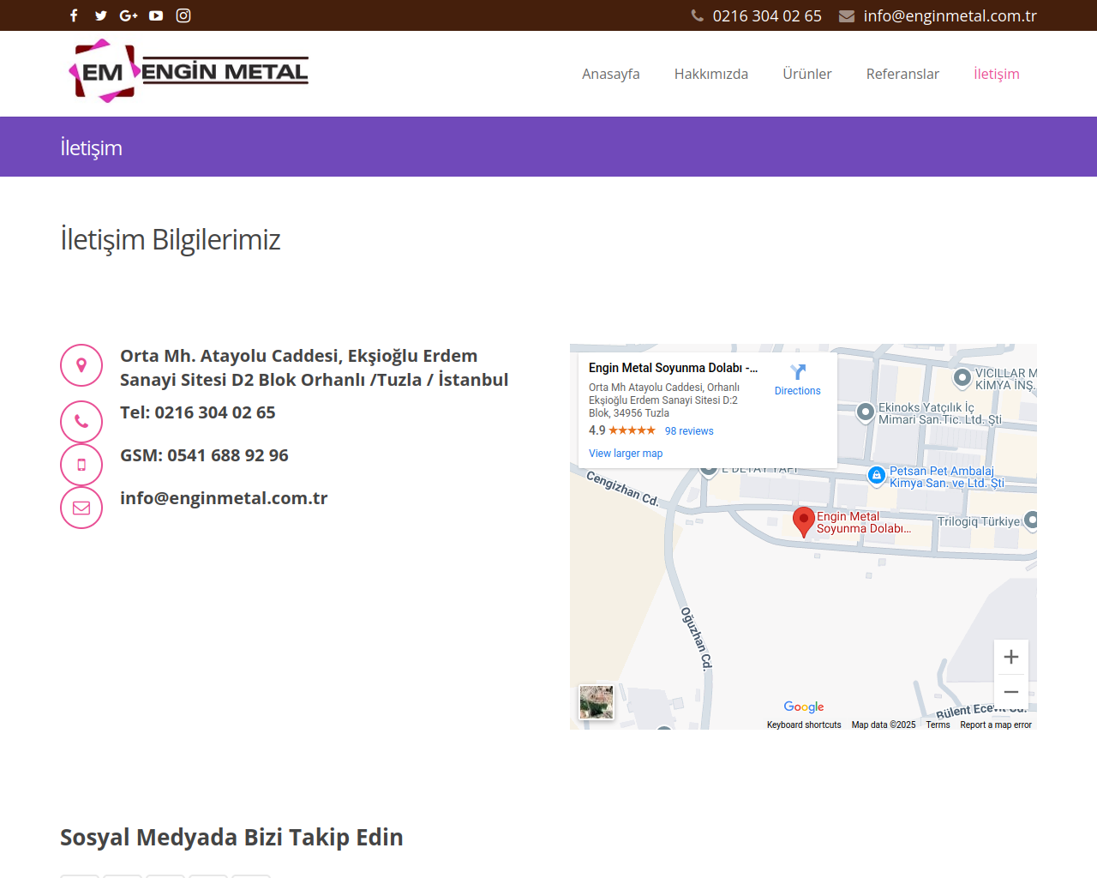Click the Directions arrow icon on the map card
1097x878 pixels.
798,372
